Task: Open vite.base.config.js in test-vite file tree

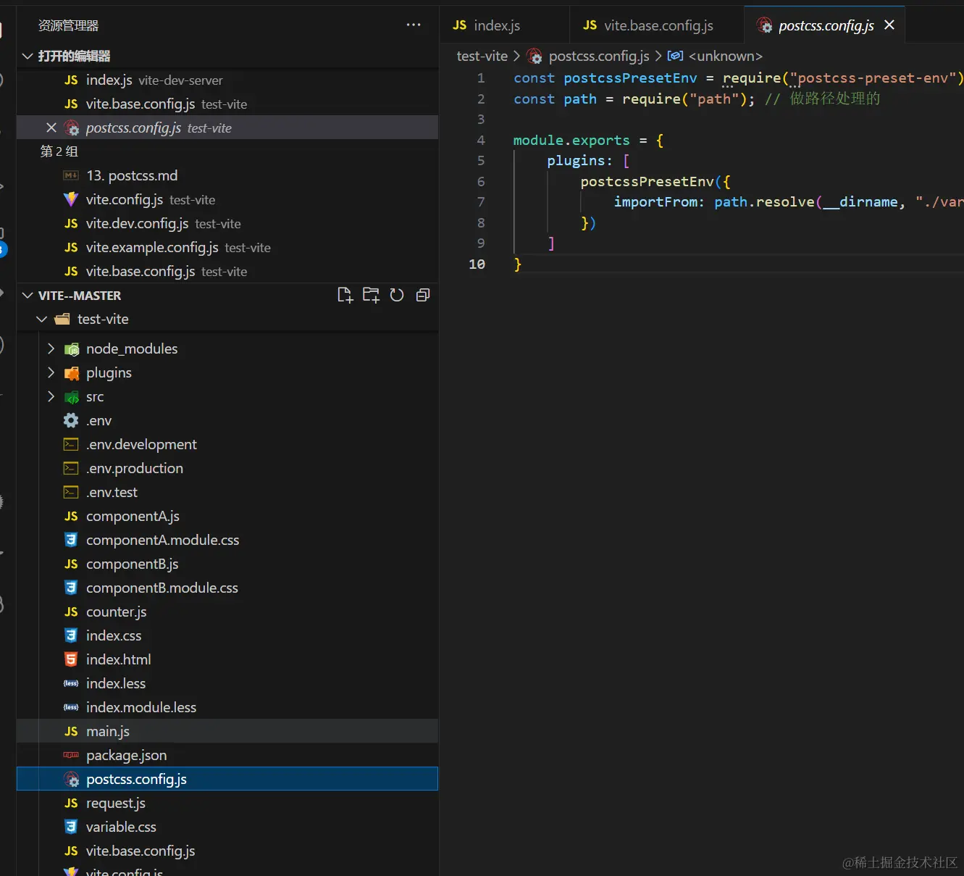Action: pos(227,851)
